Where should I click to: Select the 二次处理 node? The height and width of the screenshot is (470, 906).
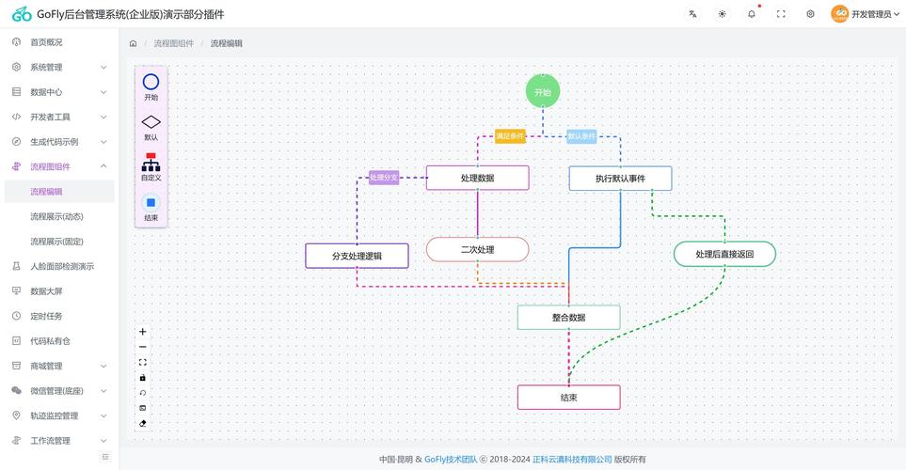pyautogui.click(x=477, y=249)
